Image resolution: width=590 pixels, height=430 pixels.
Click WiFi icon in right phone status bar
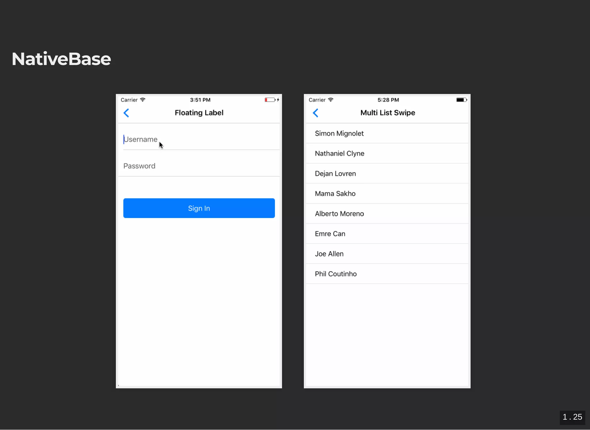coord(331,100)
